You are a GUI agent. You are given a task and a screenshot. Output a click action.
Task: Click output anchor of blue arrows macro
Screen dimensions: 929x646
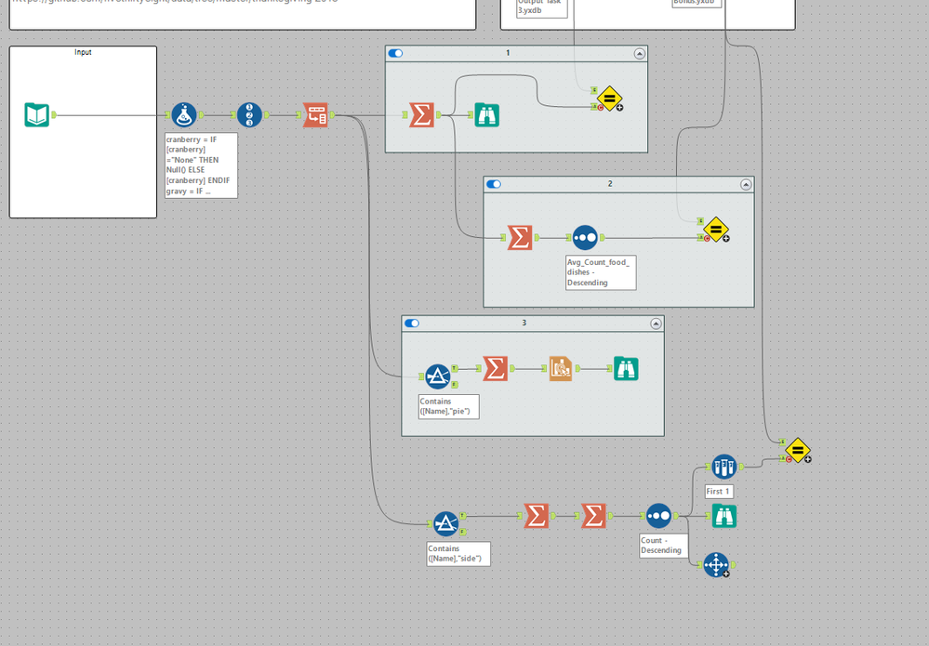(x=734, y=565)
